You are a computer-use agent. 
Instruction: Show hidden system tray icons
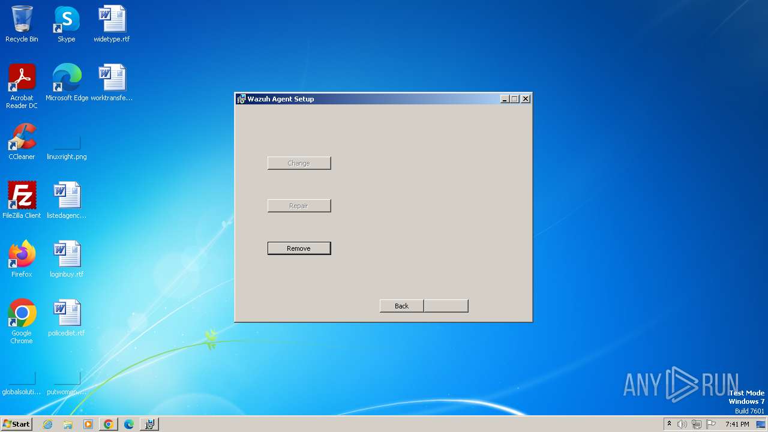click(669, 424)
